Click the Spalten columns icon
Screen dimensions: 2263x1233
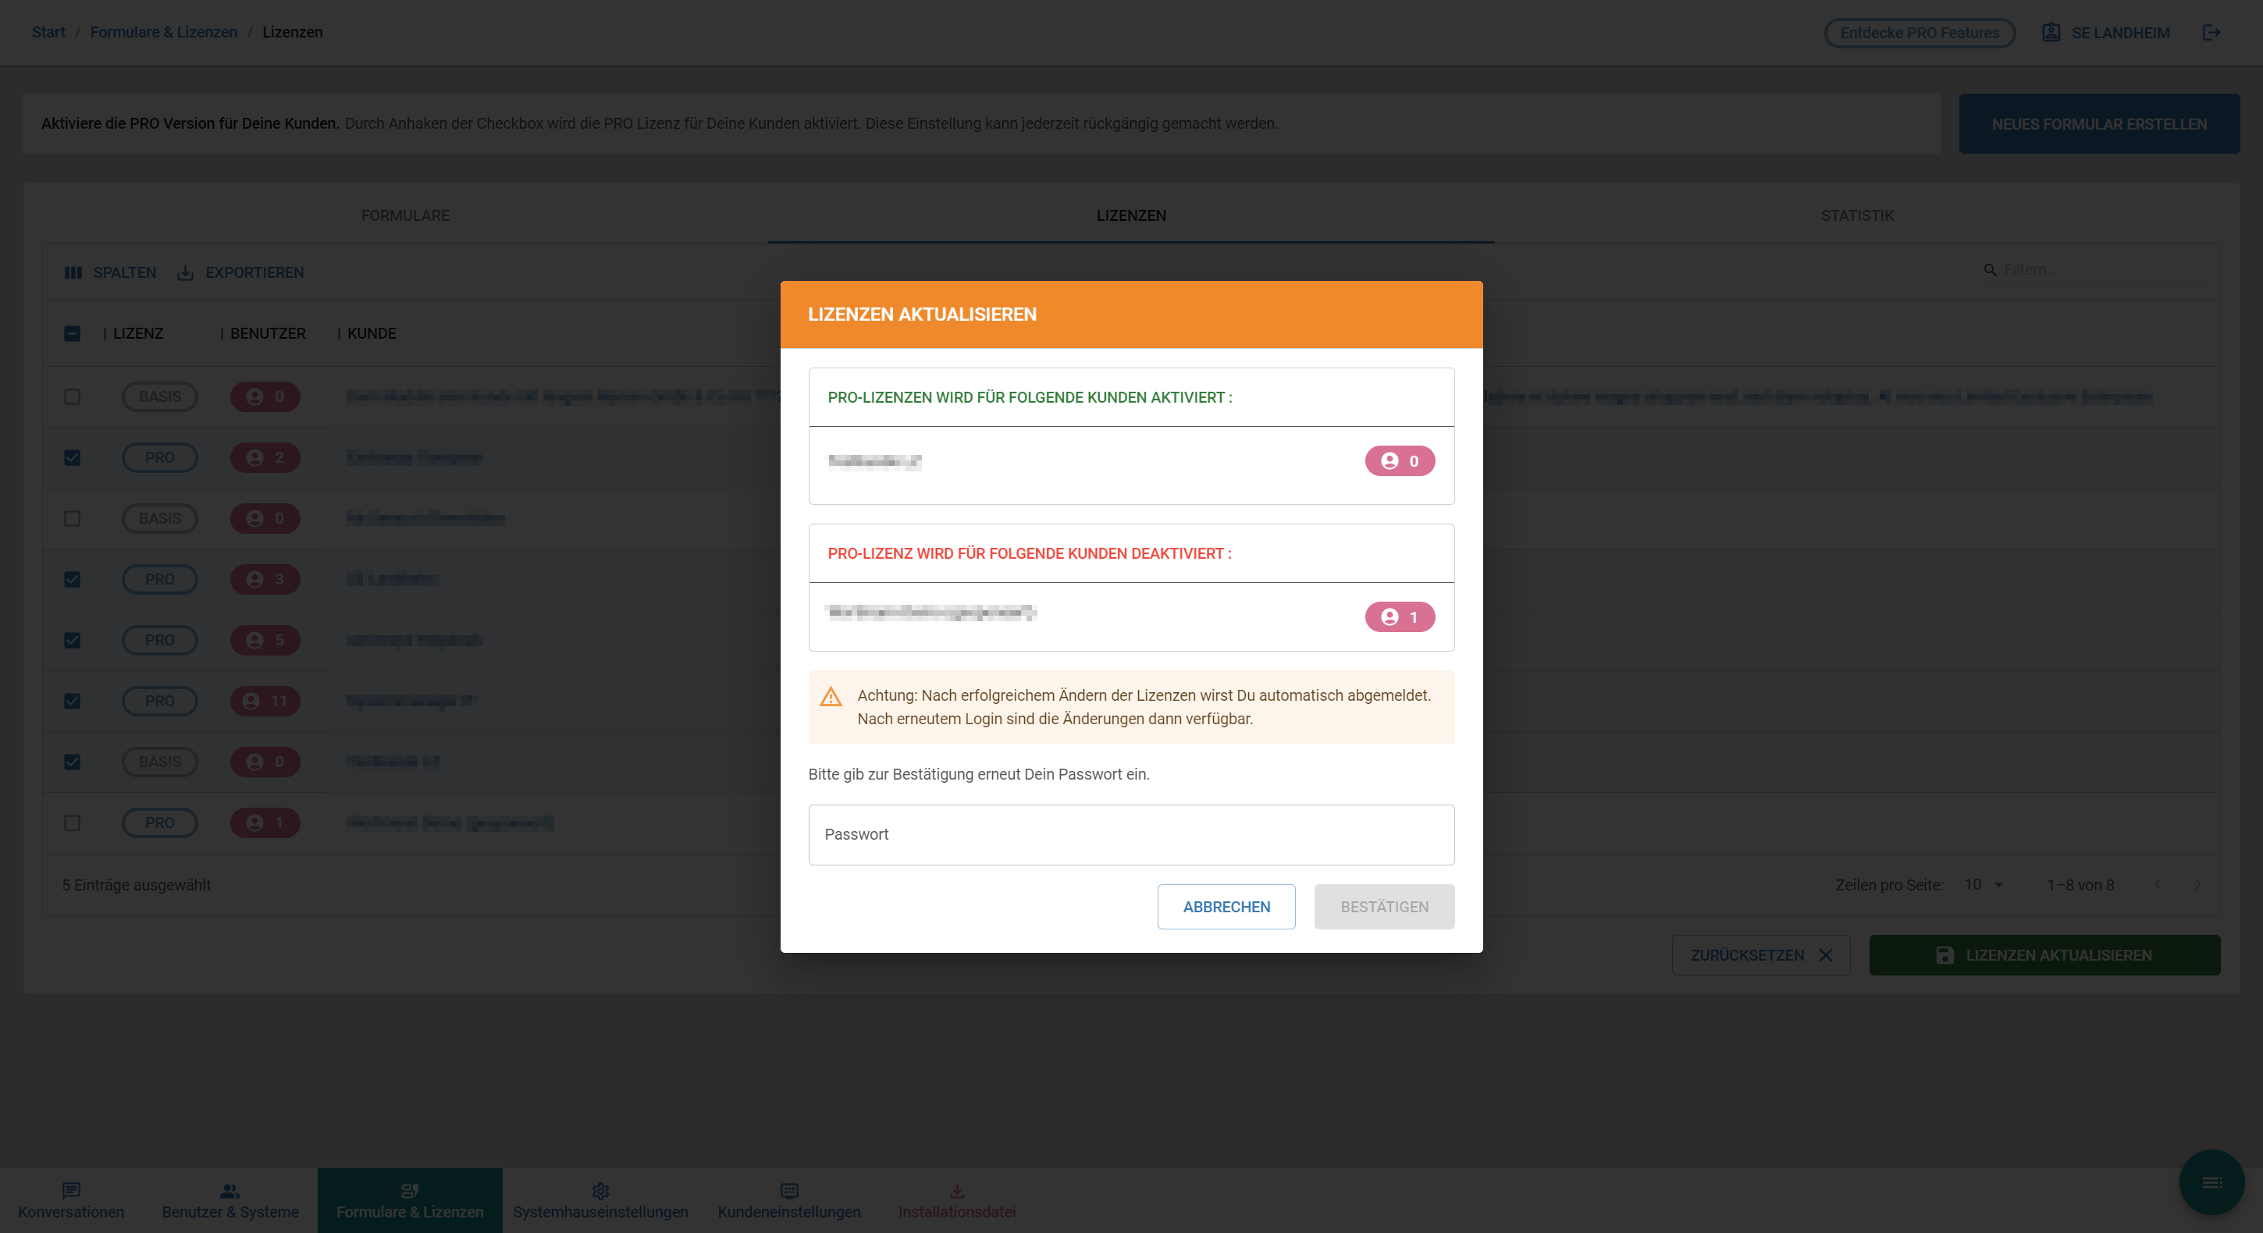tap(73, 273)
